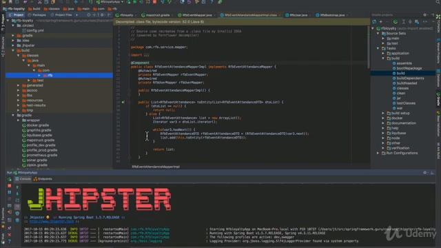Collapse the rfb-loyalty root in Project tree
This screenshot has width=441, height=248.
pos(8,21)
